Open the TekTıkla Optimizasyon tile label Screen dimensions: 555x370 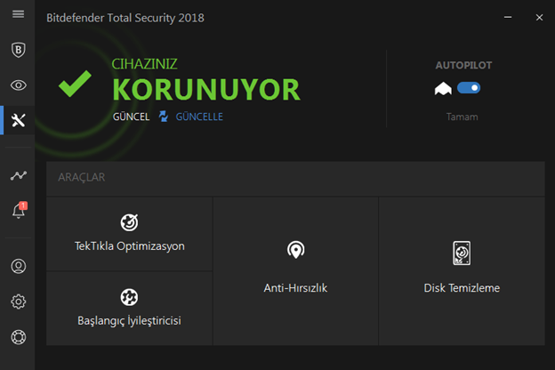pos(130,246)
